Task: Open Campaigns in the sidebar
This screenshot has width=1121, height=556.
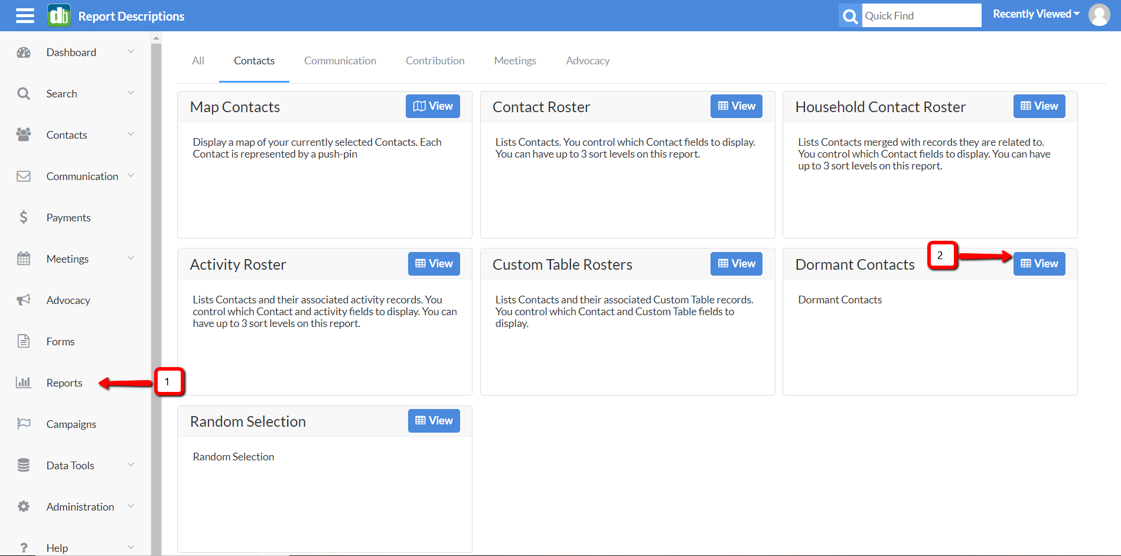Action: [71, 424]
